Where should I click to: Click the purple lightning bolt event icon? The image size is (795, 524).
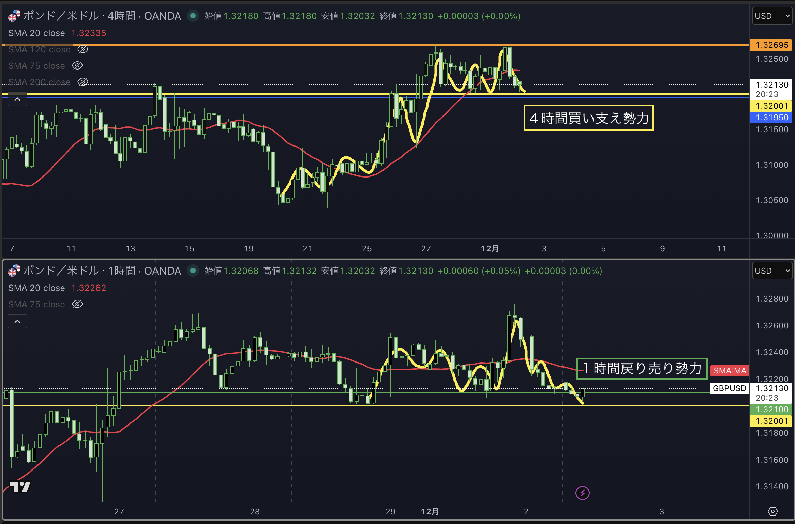click(x=582, y=493)
